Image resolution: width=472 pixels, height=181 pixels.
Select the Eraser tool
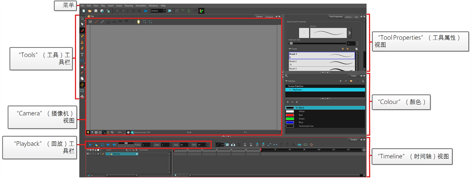(x=82, y=48)
